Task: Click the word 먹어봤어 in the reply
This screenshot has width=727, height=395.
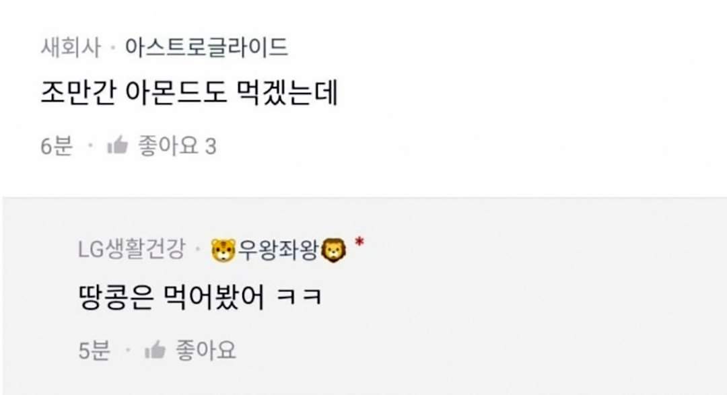Action: tap(215, 297)
